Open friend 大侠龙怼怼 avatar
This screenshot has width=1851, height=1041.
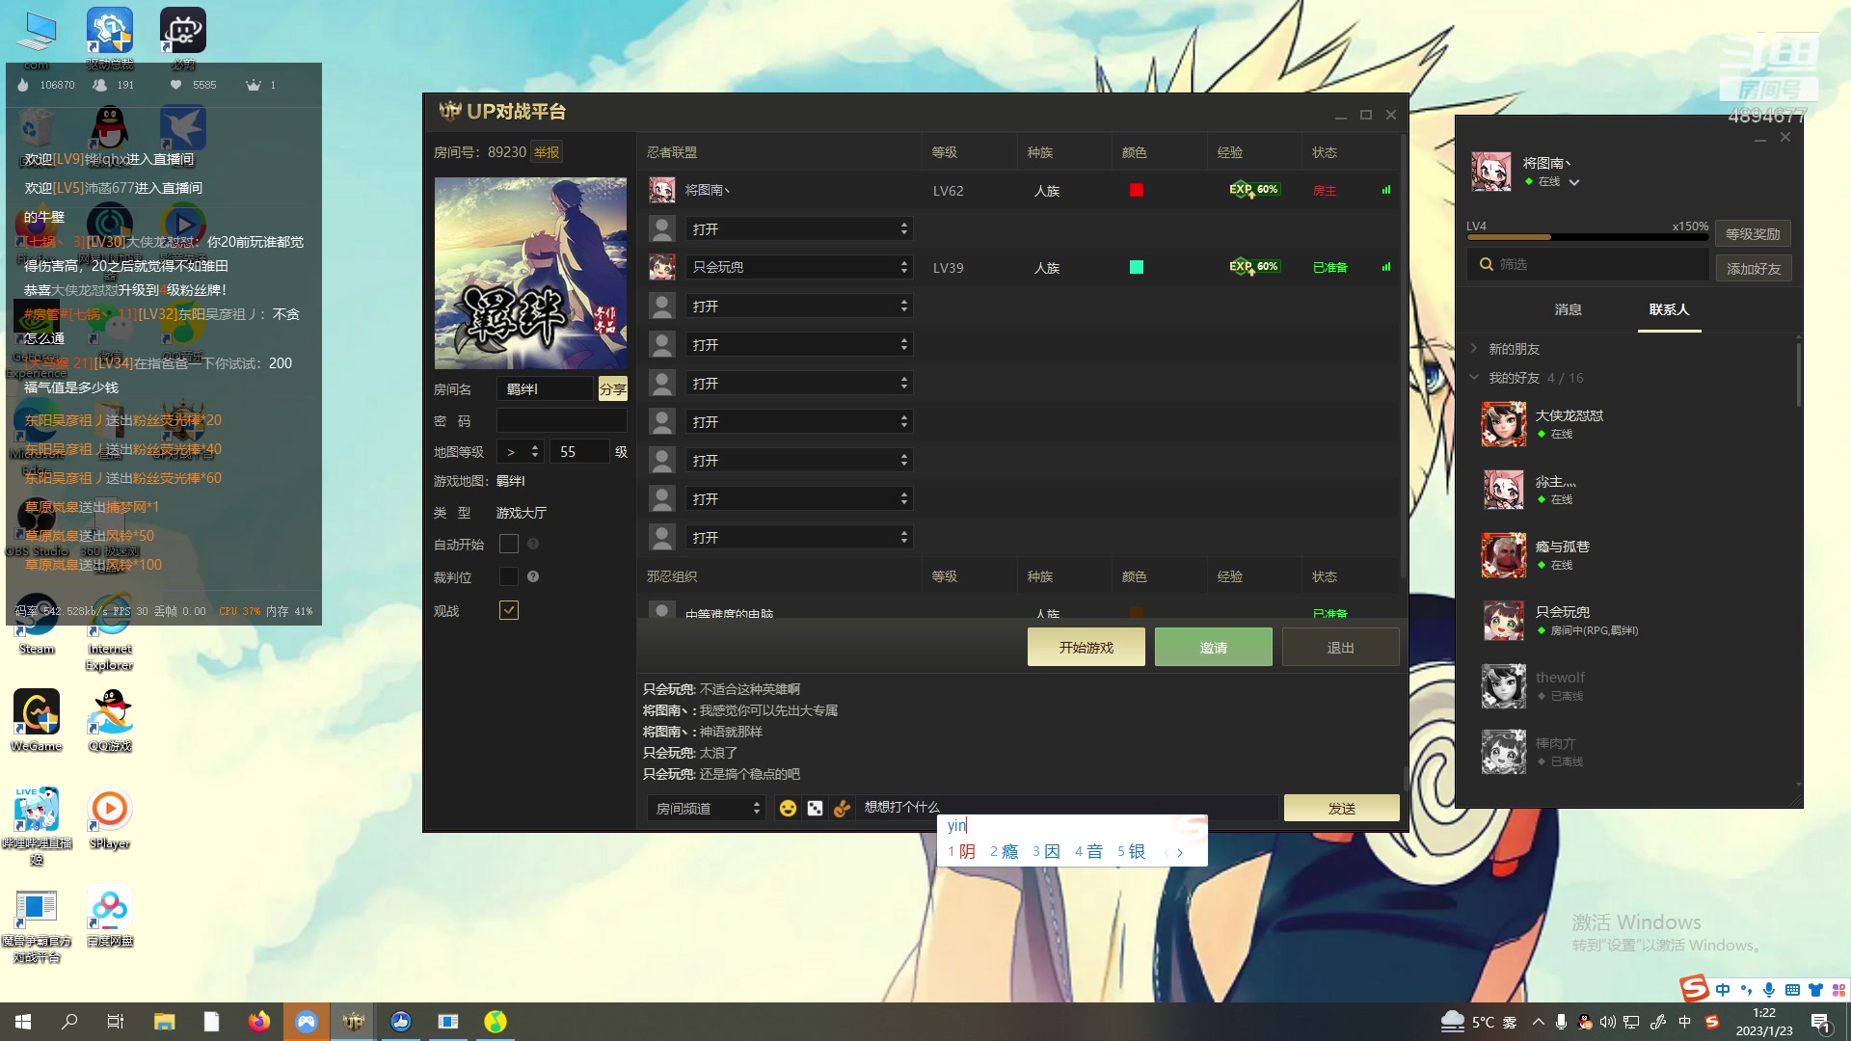pyautogui.click(x=1504, y=424)
